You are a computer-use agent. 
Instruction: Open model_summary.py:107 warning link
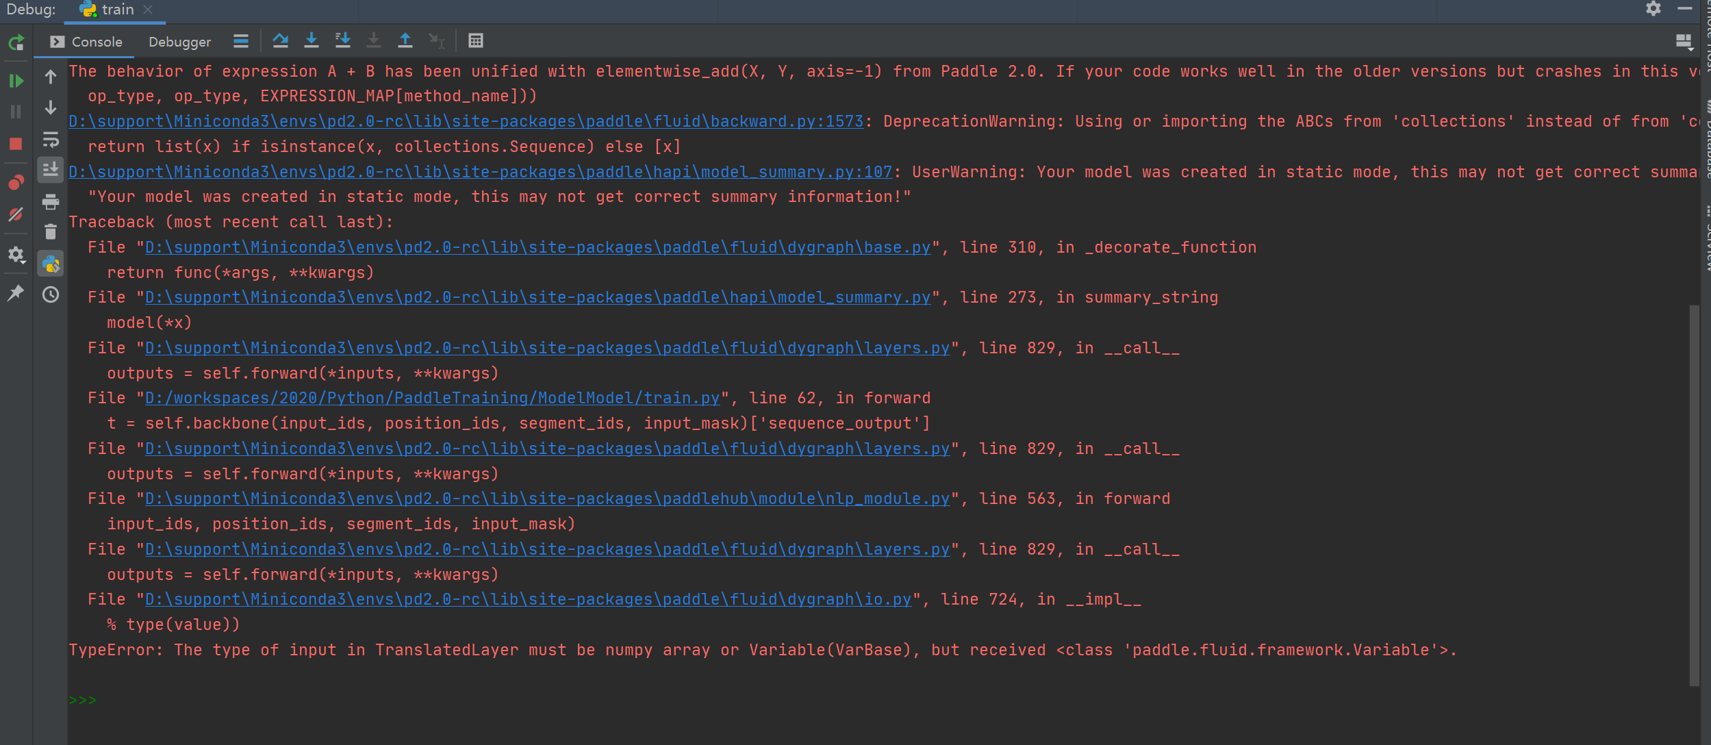click(481, 172)
